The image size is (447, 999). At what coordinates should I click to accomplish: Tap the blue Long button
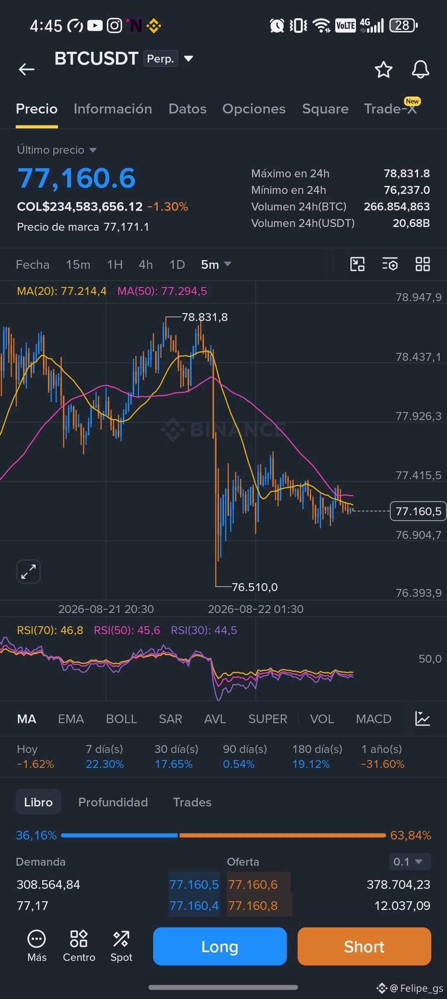pos(220,946)
